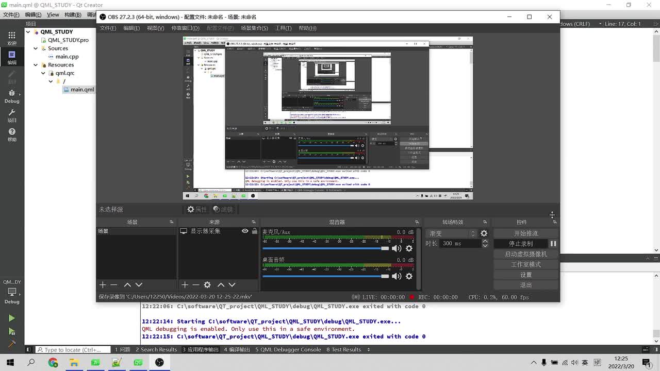
Task: Switch to QML Debugger Console output tab
Action: (288, 350)
